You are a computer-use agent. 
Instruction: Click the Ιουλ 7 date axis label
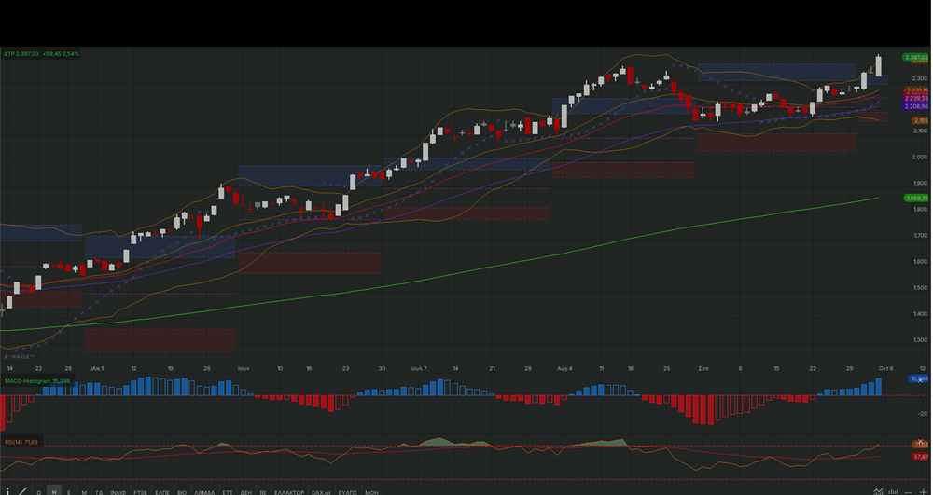(x=418, y=368)
